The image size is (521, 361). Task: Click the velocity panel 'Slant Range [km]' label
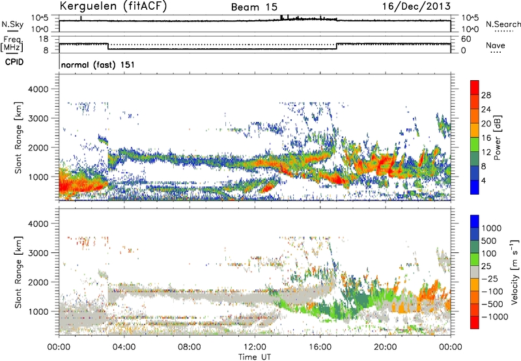tap(18, 272)
